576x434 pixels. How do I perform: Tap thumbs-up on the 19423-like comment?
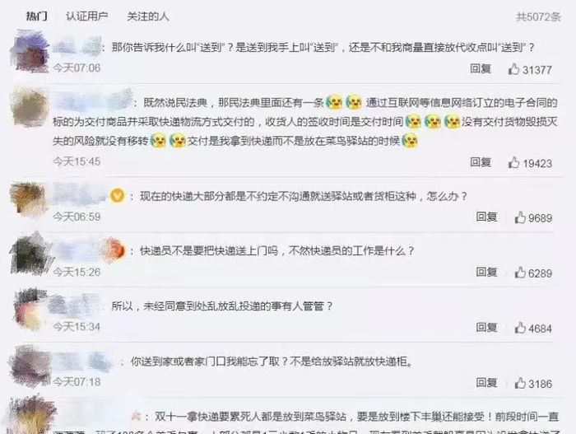coord(513,162)
